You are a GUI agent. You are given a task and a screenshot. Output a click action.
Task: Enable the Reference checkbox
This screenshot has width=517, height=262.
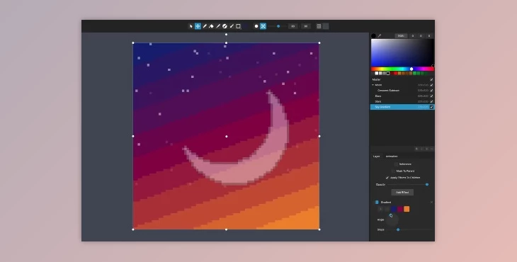pos(396,164)
